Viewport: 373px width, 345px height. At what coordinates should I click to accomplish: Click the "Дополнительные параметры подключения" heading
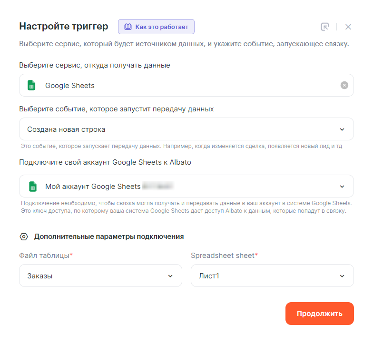pos(109,237)
